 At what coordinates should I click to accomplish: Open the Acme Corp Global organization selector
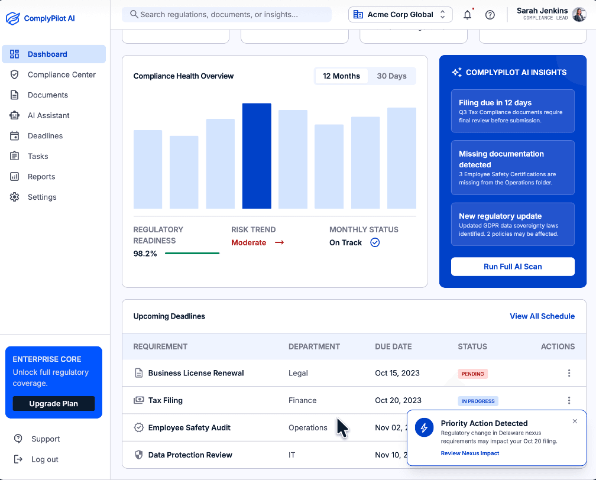pyautogui.click(x=400, y=14)
